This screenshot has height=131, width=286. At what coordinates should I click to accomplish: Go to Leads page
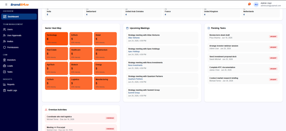pos(19,66)
